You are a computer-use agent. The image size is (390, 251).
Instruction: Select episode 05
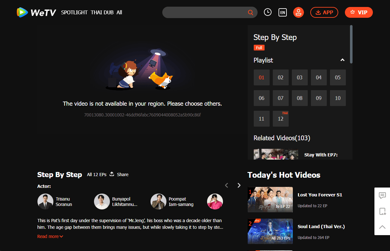pyautogui.click(x=338, y=77)
